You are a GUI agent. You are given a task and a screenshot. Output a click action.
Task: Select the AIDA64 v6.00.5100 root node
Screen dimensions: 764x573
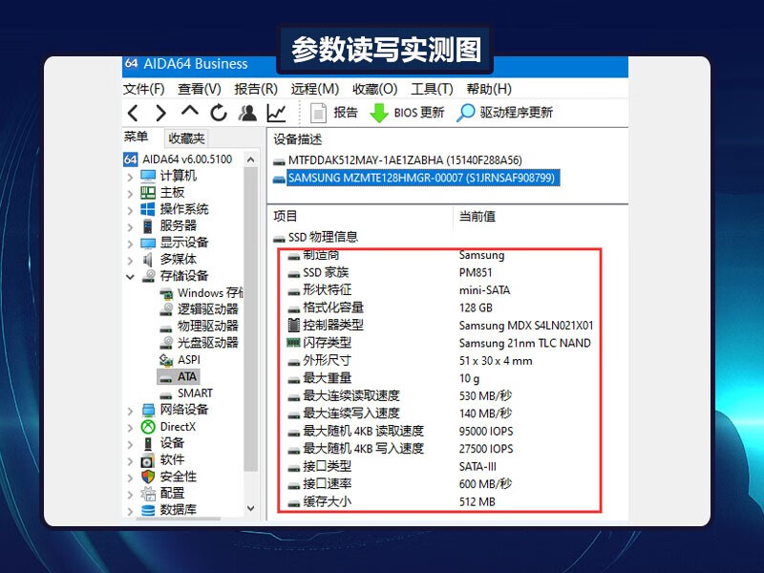179,159
